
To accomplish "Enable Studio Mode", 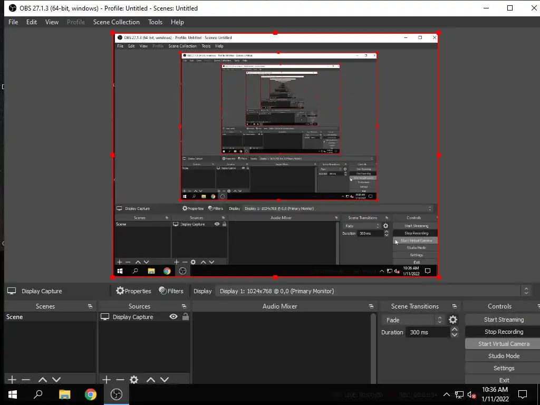I will (504, 356).
